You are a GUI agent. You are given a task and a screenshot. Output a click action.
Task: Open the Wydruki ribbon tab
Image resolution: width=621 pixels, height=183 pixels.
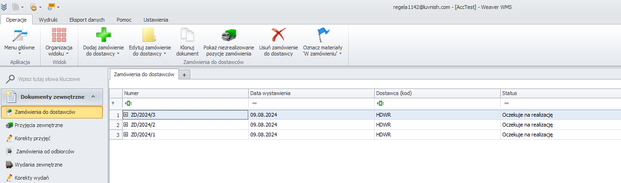click(x=48, y=20)
